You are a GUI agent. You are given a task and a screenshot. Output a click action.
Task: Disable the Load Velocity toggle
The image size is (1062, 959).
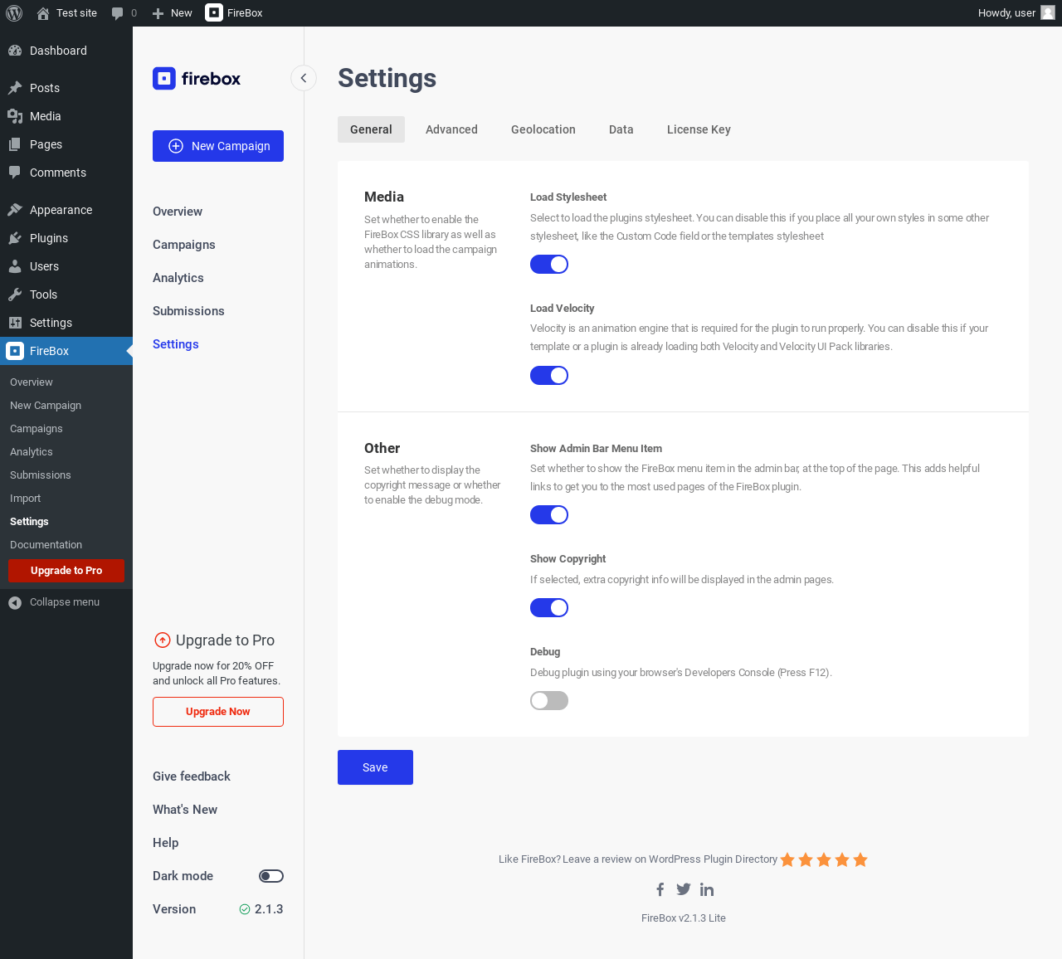(549, 376)
